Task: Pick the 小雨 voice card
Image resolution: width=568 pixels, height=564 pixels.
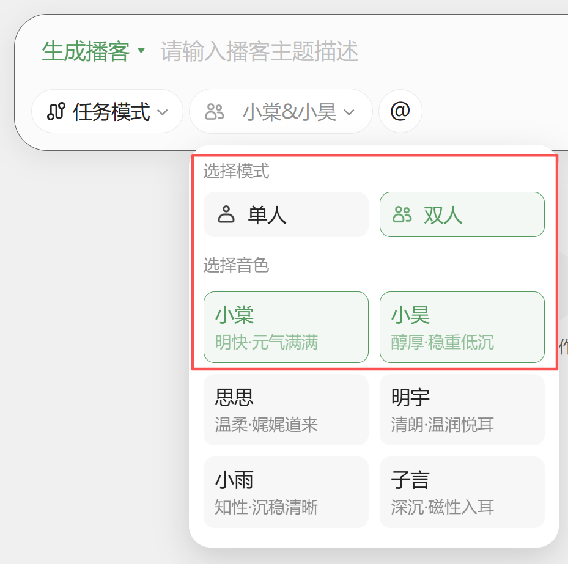Action: [x=286, y=492]
